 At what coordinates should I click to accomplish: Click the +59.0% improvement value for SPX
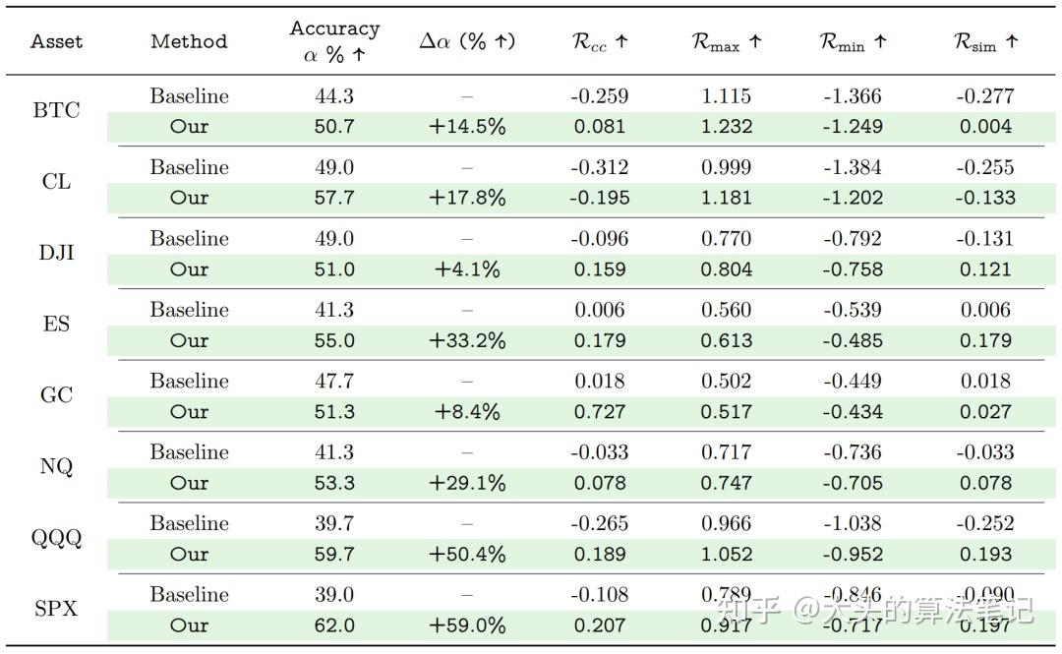click(467, 625)
